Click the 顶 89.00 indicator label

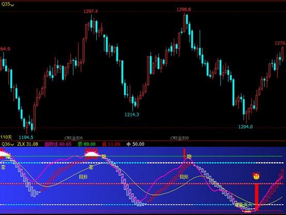click(x=87, y=144)
